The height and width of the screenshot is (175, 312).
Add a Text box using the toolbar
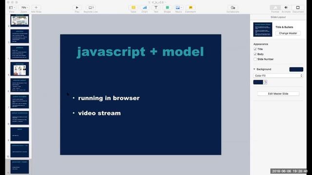click(156, 8)
